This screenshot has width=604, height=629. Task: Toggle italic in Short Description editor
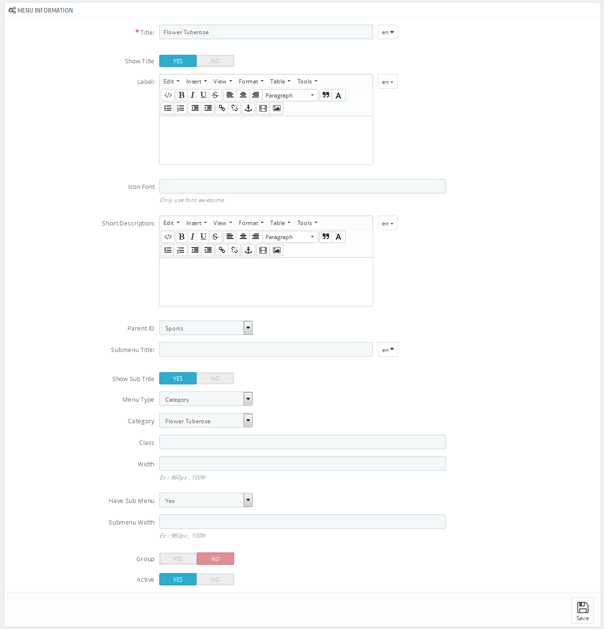tap(192, 237)
